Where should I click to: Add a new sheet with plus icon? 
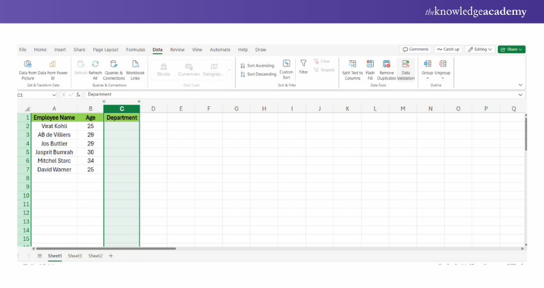pyautogui.click(x=111, y=255)
